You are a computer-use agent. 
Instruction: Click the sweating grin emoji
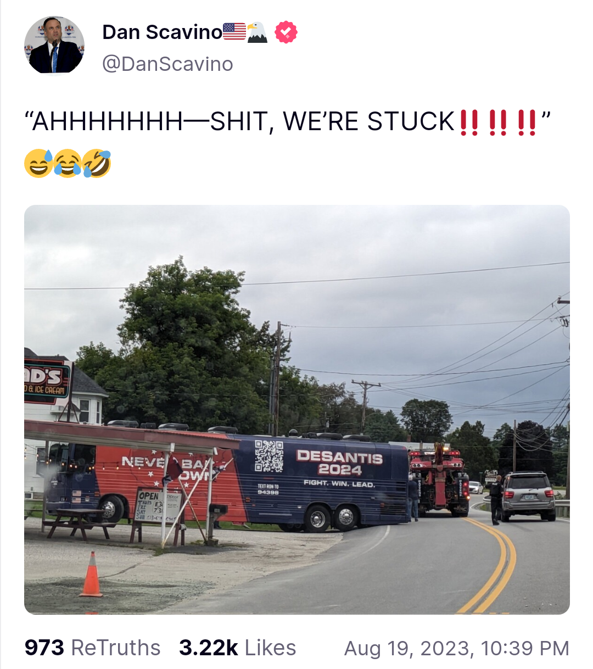coord(38,164)
